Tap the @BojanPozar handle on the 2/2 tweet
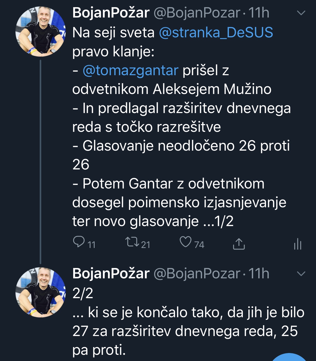This screenshot has height=361, width=316. click(197, 273)
